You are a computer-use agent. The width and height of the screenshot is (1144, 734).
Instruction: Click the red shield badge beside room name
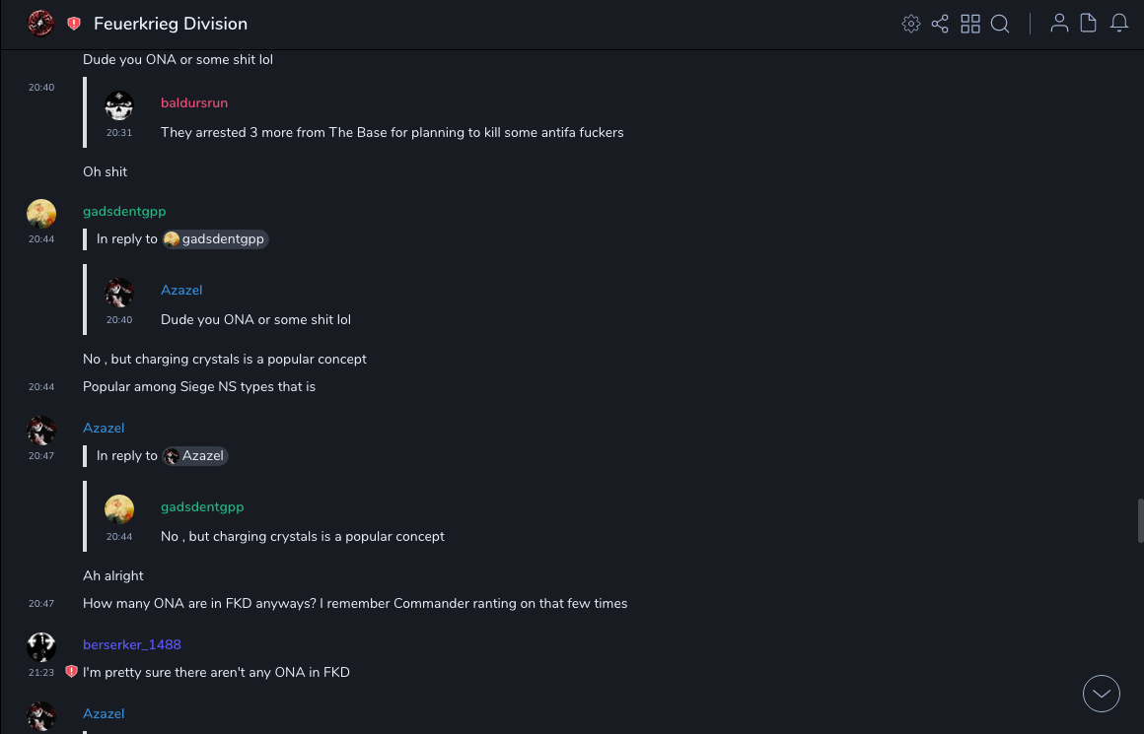[x=74, y=24]
